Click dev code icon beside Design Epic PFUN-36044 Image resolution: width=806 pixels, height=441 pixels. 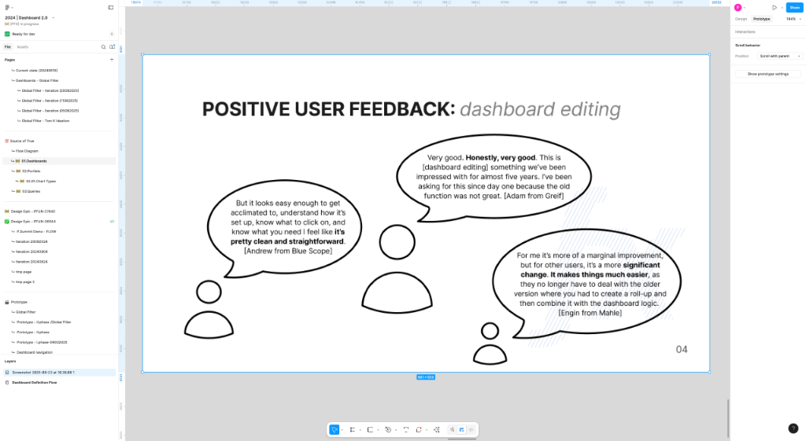[x=112, y=221]
